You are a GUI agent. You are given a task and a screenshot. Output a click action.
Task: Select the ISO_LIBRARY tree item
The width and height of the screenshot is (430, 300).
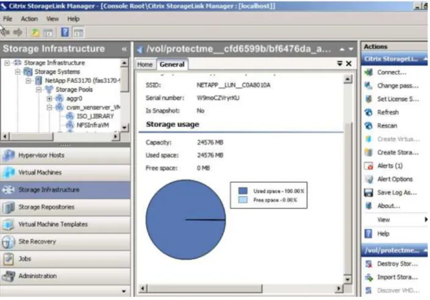click(95, 116)
